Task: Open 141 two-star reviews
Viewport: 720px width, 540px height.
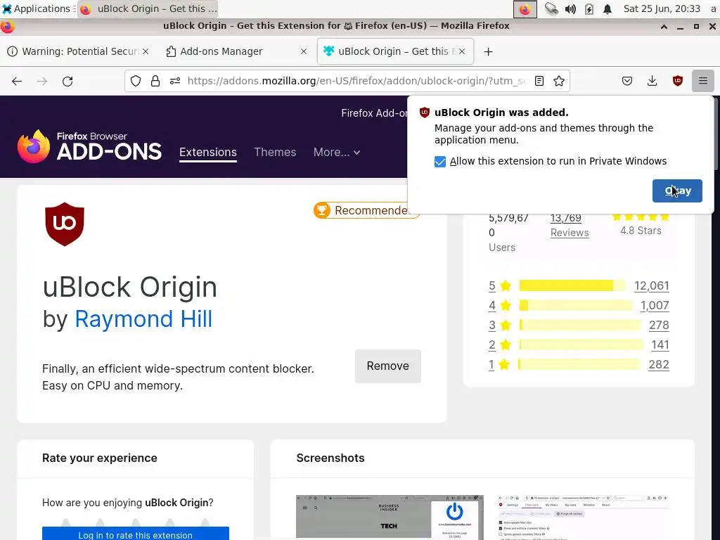Action: click(x=660, y=345)
